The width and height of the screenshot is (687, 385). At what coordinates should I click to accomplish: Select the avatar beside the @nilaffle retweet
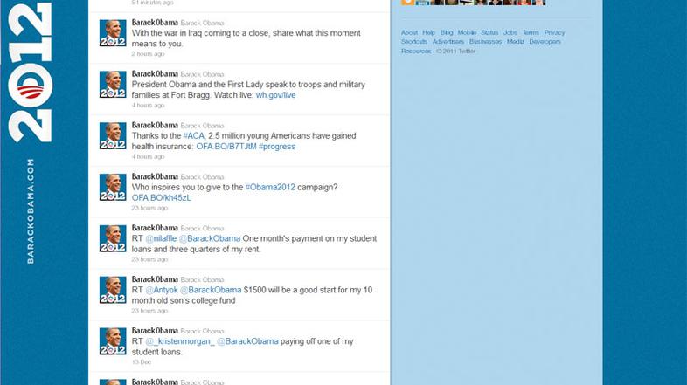113,238
